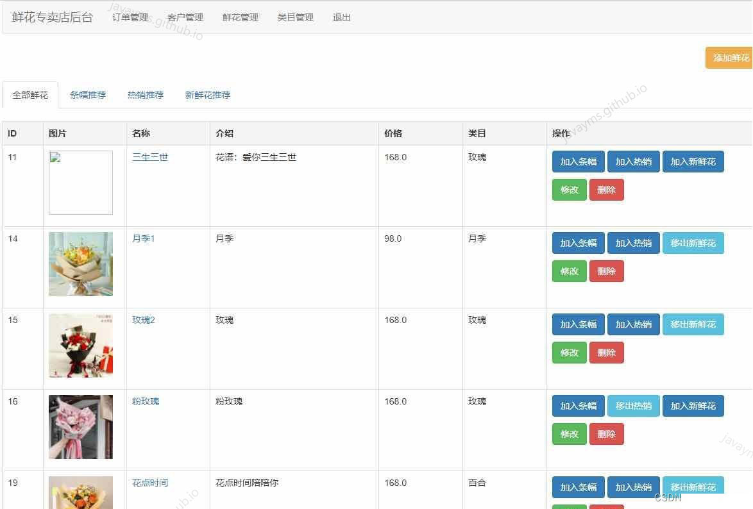The width and height of the screenshot is (753, 509).
Task: Open the 新鲜花推荐 tab
Action: [206, 94]
